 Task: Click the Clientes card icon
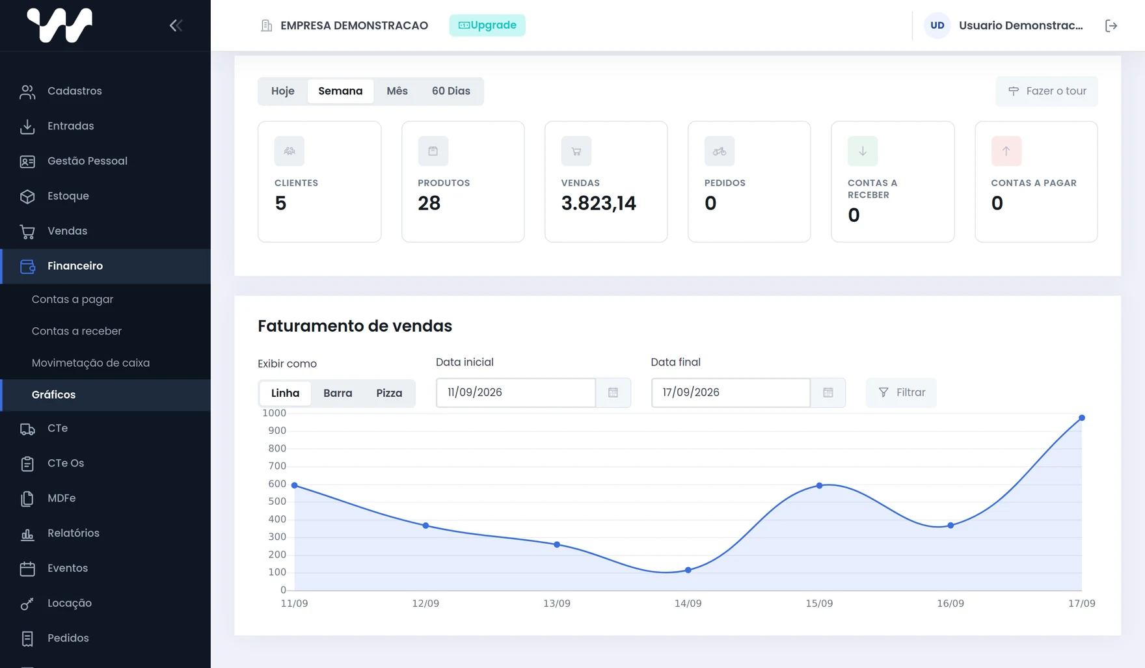pos(290,151)
